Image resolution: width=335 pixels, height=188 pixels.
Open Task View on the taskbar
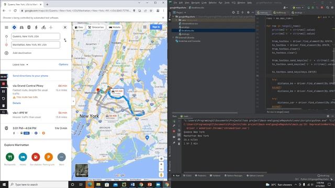81,184
